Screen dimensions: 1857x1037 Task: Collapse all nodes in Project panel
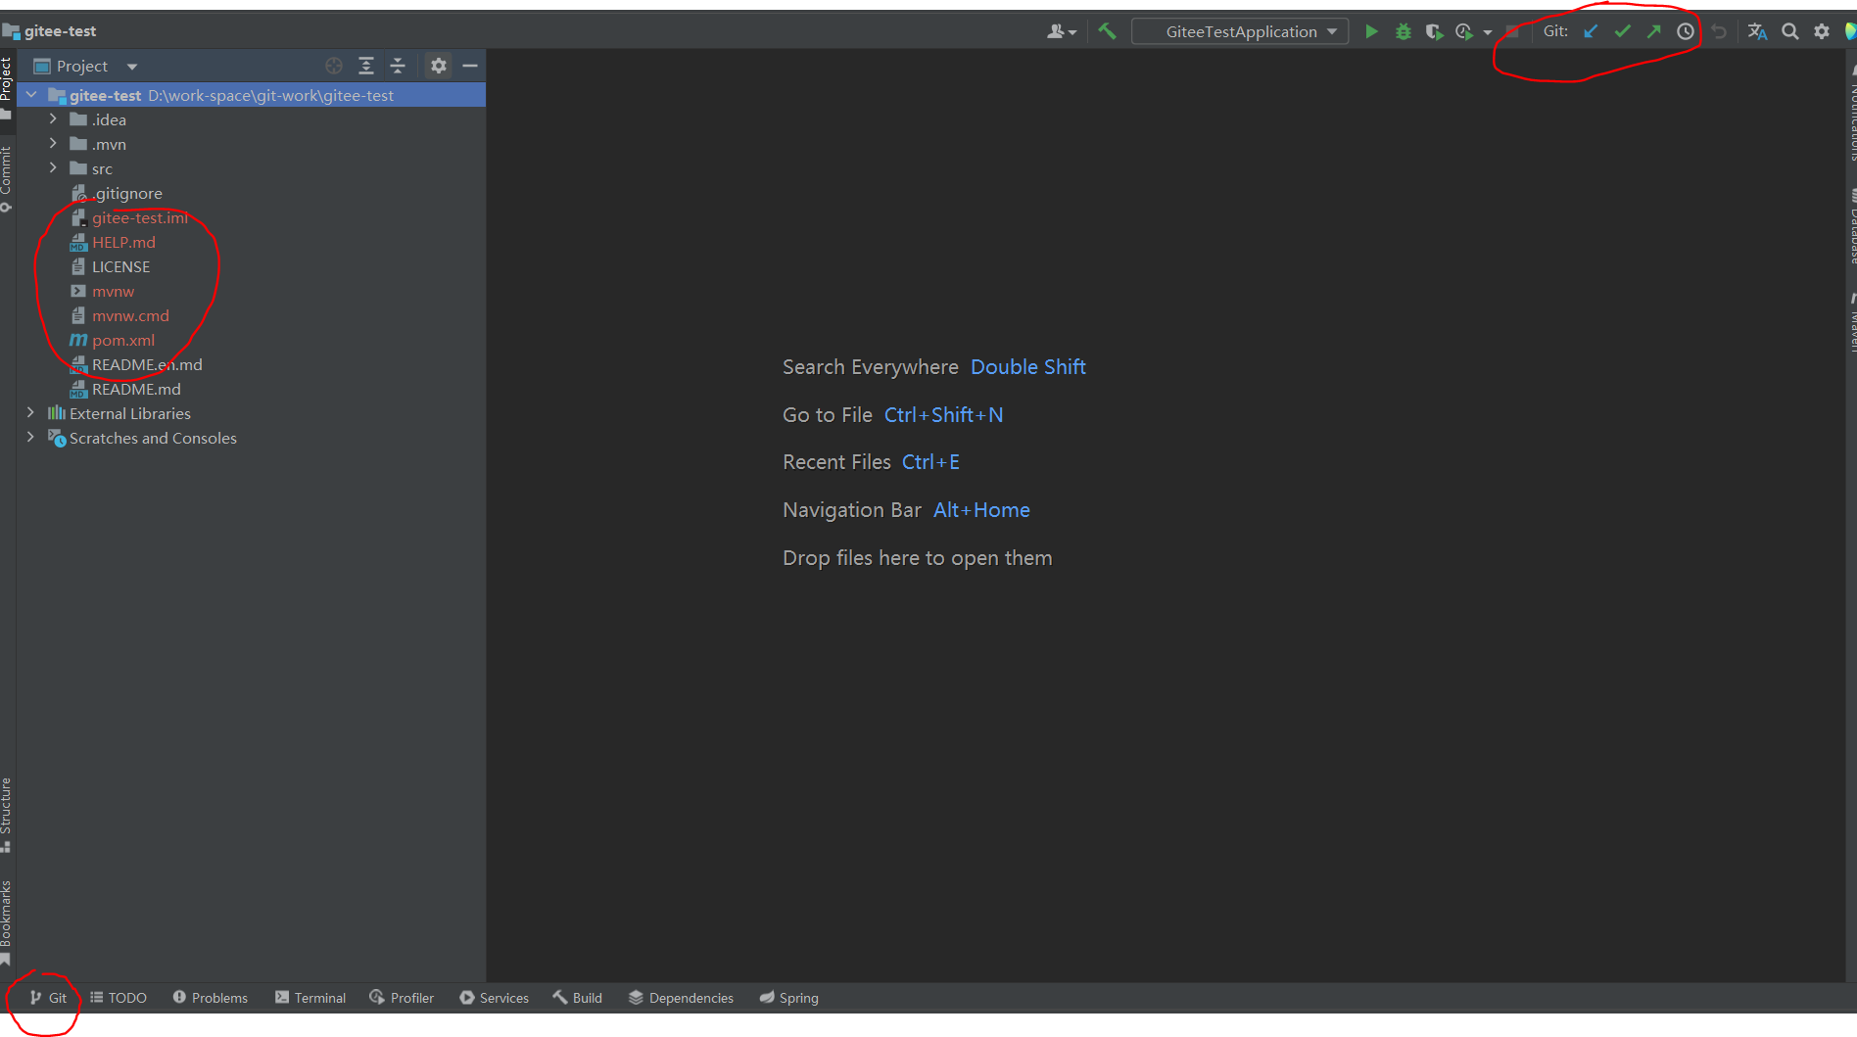pos(398,66)
